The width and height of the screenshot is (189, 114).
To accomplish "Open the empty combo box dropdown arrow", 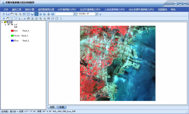I will [75, 14].
